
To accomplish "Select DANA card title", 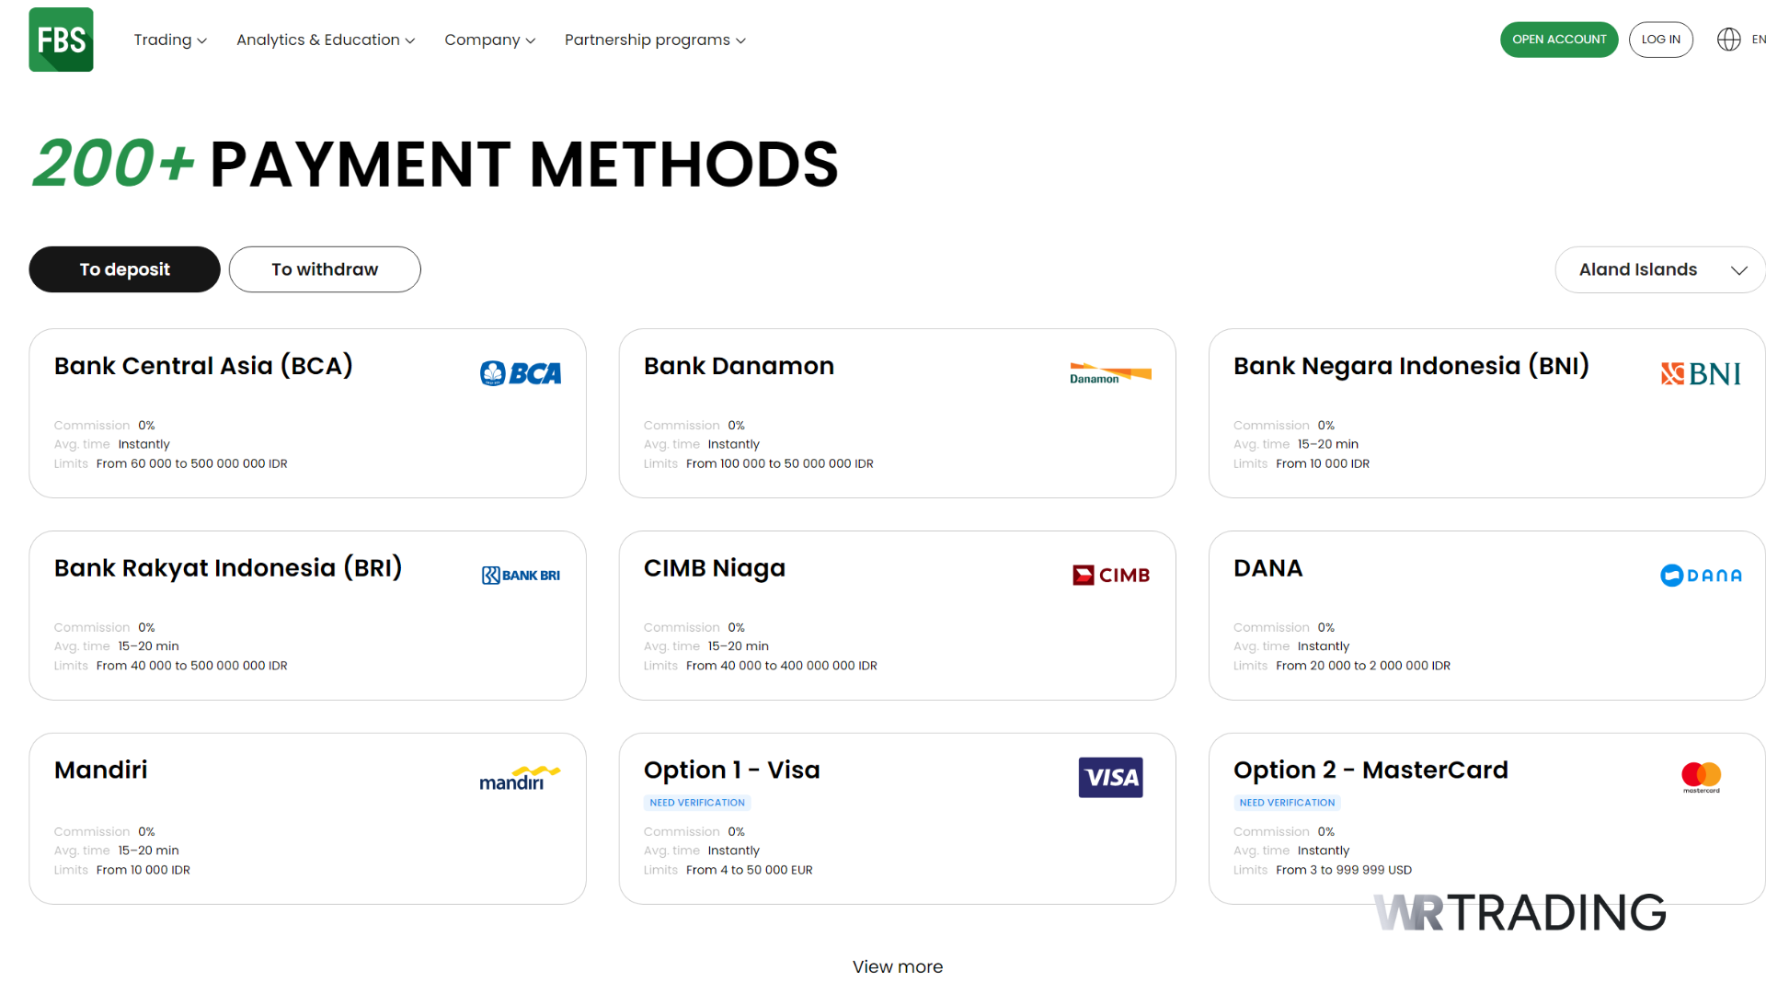I will click(1267, 568).
